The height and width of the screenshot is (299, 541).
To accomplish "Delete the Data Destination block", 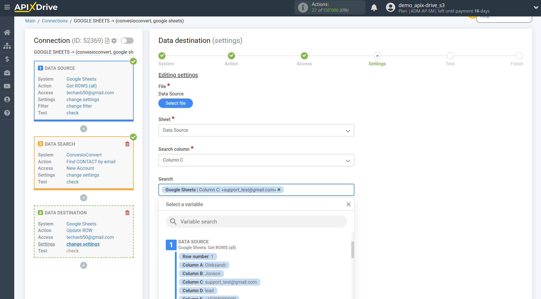I will coord(127,213).
